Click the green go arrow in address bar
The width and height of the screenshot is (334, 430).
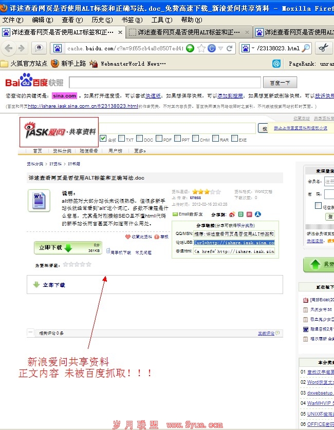point(190,48)
